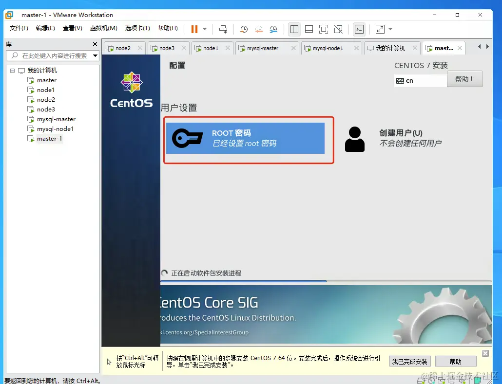Image resolution: width=502 pixels, height=384 pixels.
Task: Click the 帮助 button in the hint bar
Action: [456, 362]
